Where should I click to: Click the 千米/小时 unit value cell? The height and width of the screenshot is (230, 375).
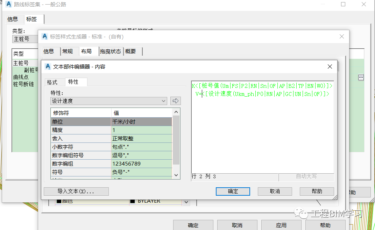coord(142,121)
